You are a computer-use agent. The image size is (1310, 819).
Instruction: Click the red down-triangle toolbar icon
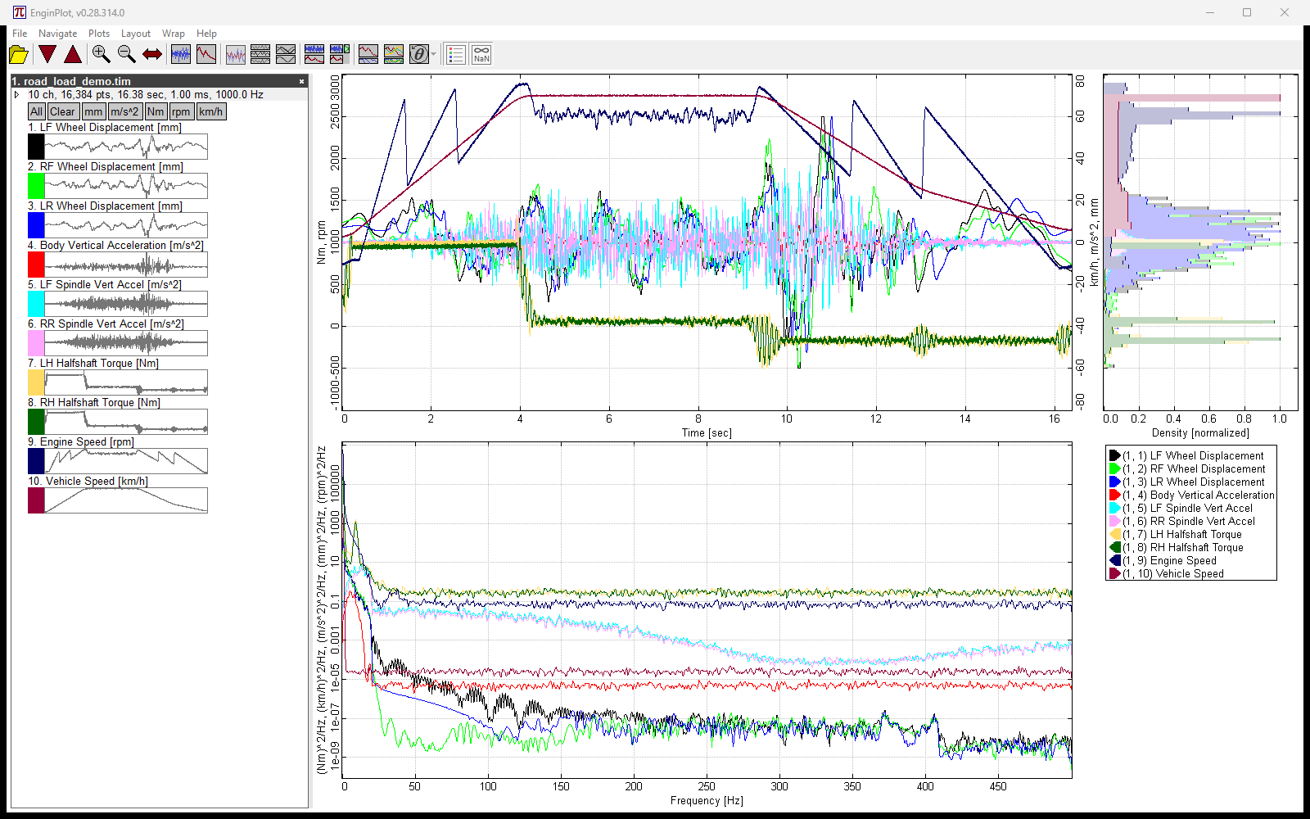click(x=47, y=55)
